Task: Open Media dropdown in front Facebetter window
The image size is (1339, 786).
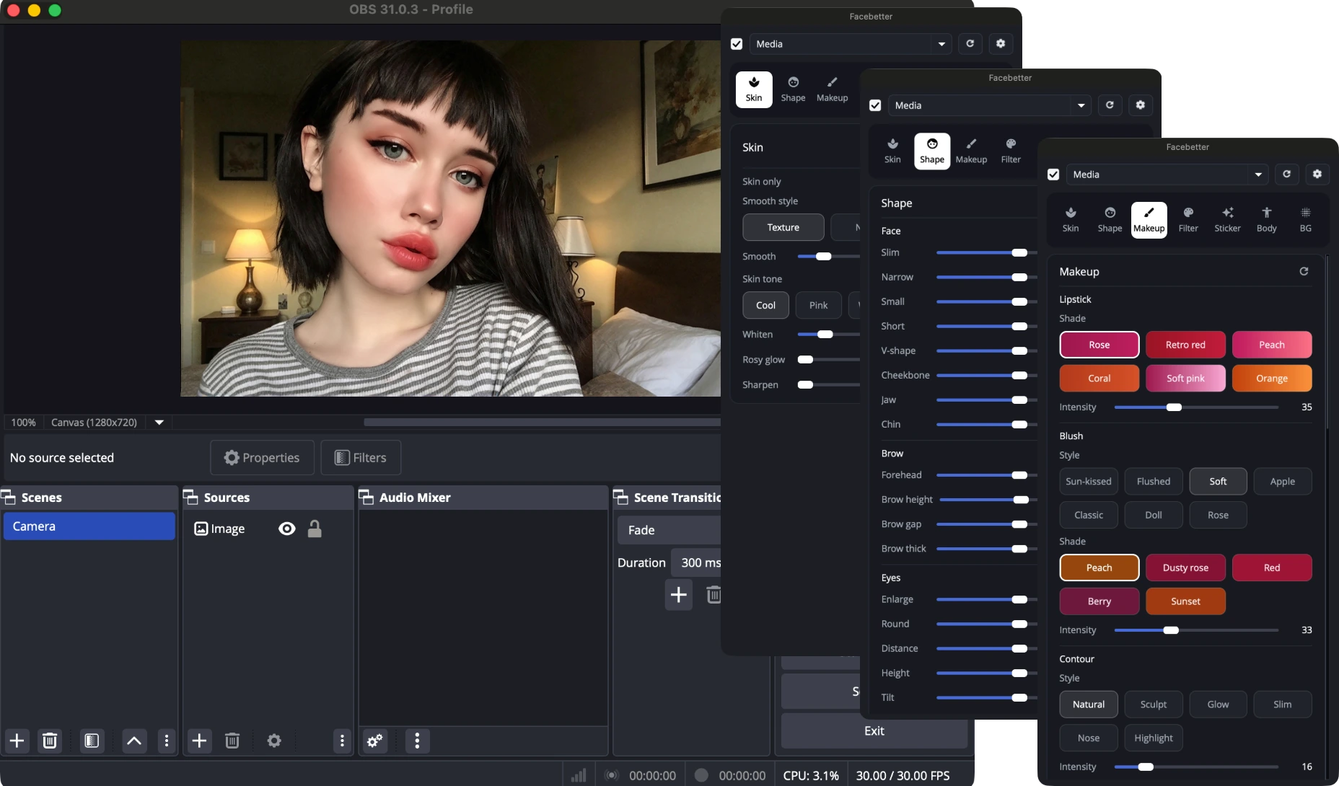Action: click(1167, 174)
